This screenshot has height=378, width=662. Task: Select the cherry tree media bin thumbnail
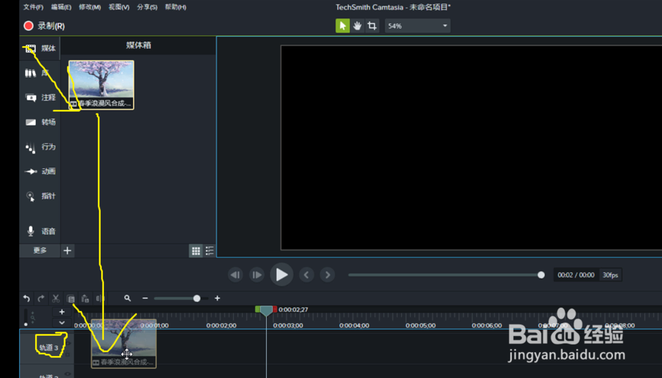click(101, 85)
